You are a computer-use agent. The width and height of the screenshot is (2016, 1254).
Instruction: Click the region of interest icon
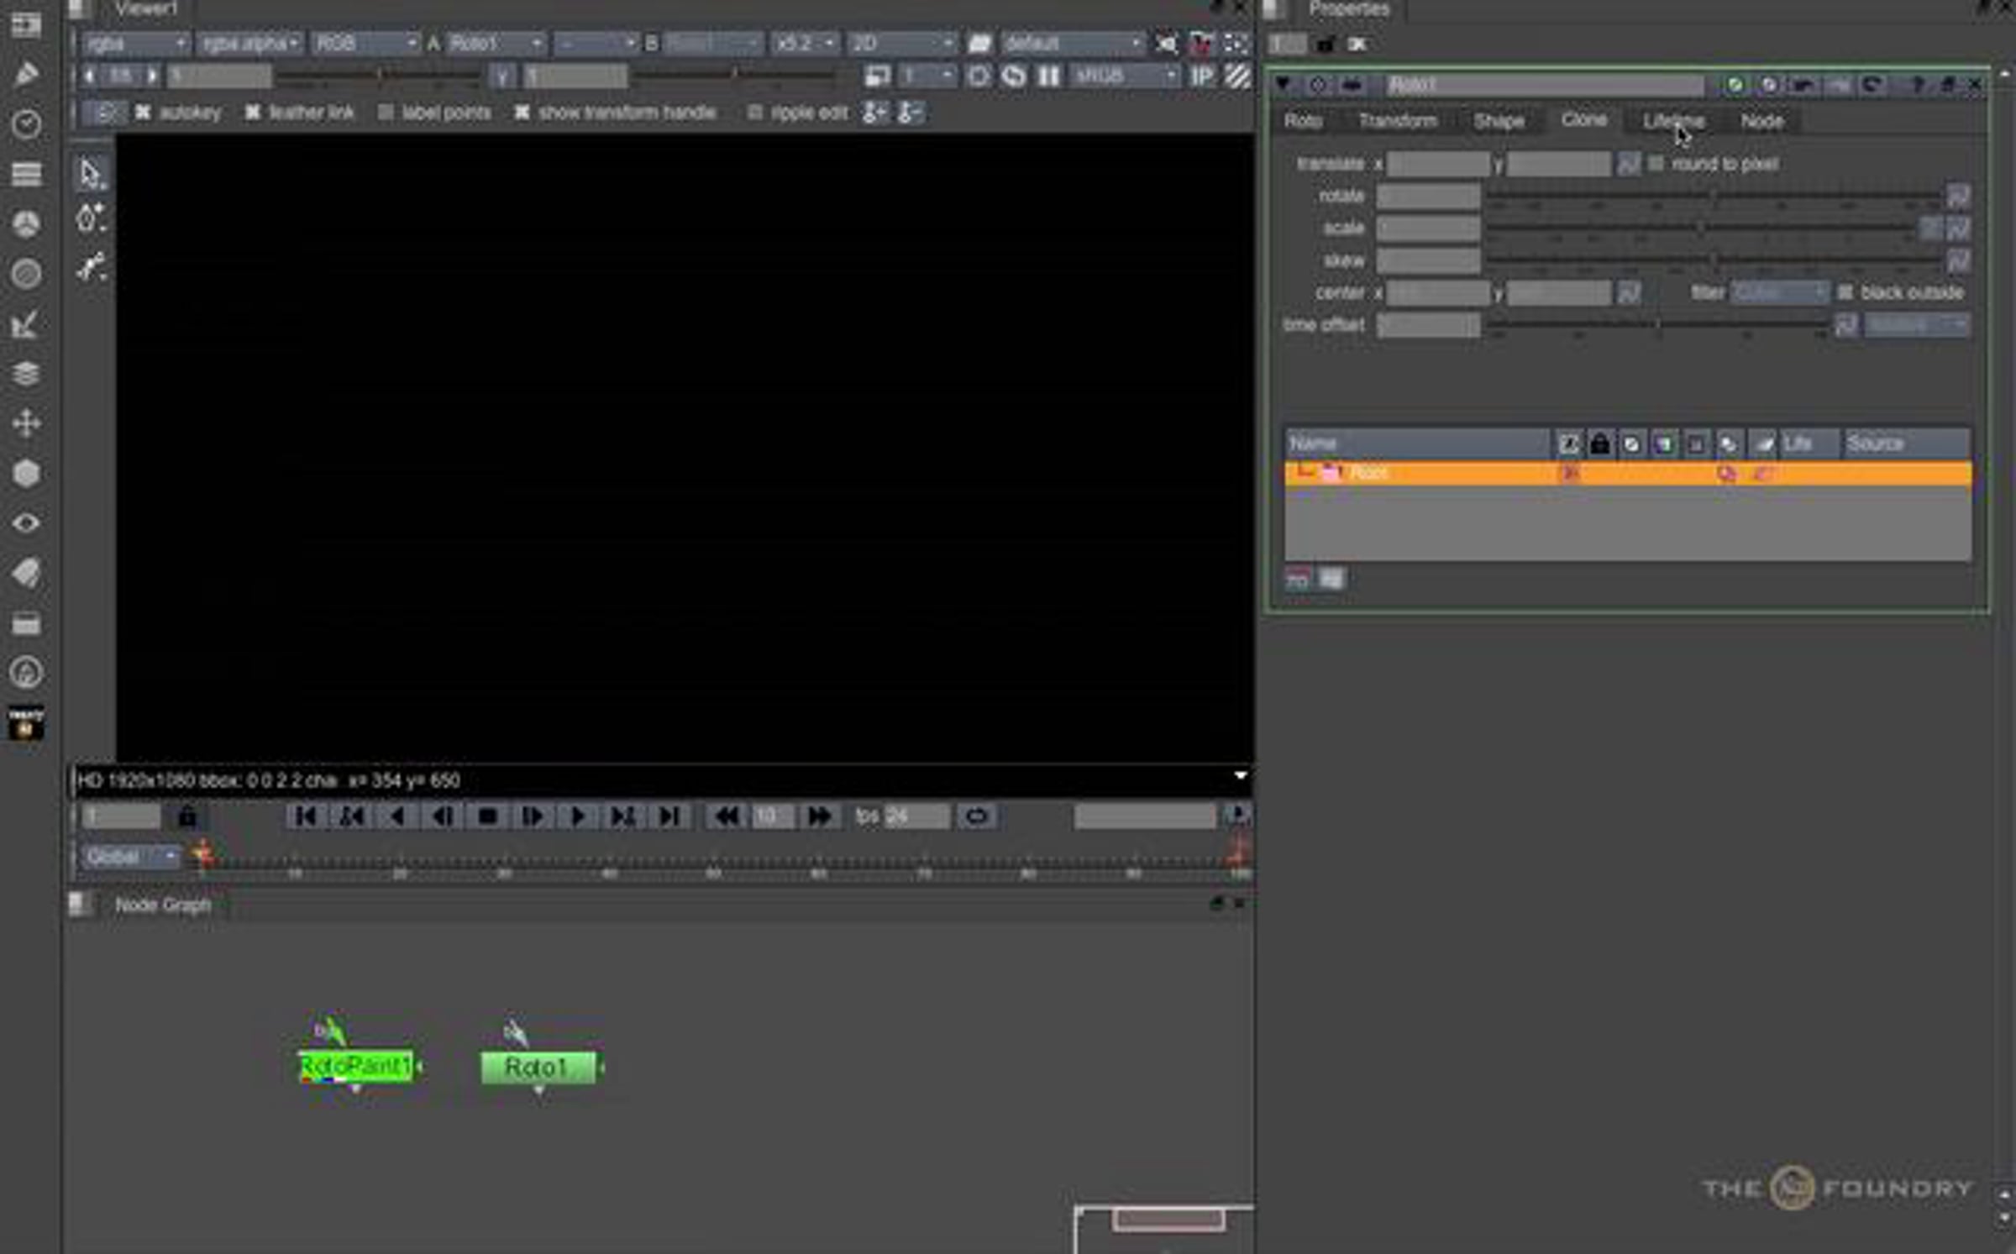tap(979, 76)
